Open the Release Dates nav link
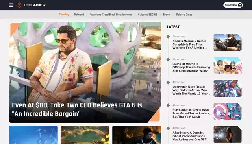 pyautogui.click(x=184, y=15)
